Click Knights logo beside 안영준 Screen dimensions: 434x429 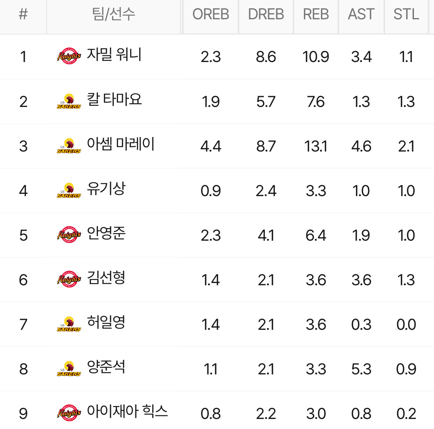click(69, 235)
